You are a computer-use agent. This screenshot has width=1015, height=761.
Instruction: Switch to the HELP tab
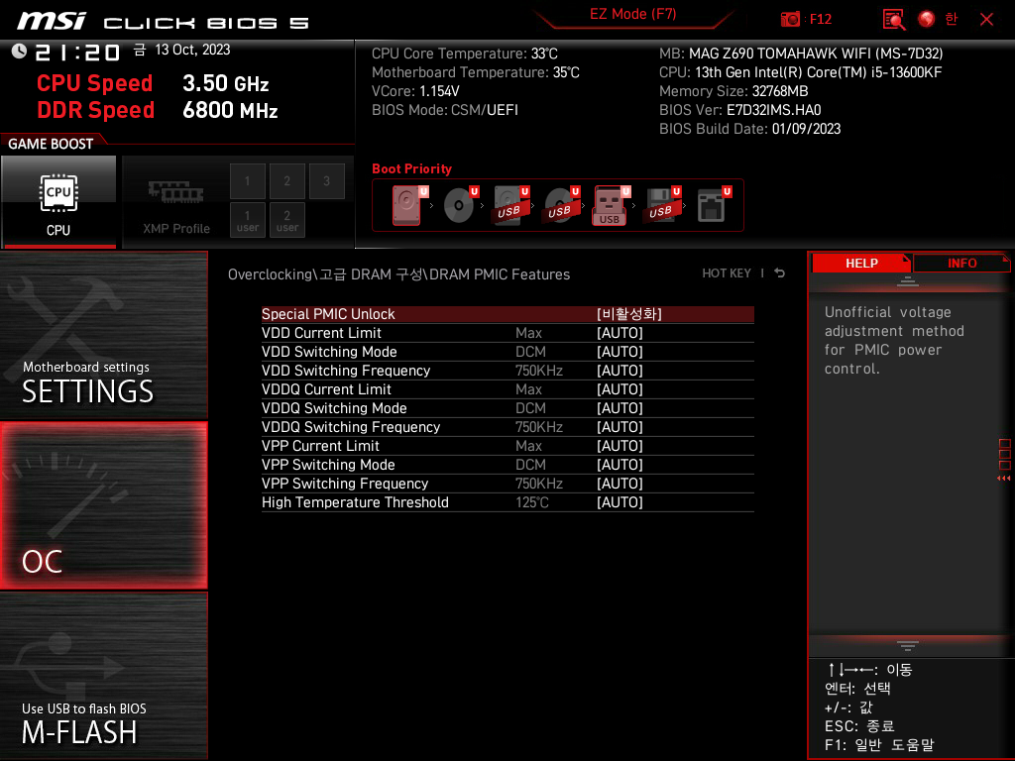[x=861, y=264]
